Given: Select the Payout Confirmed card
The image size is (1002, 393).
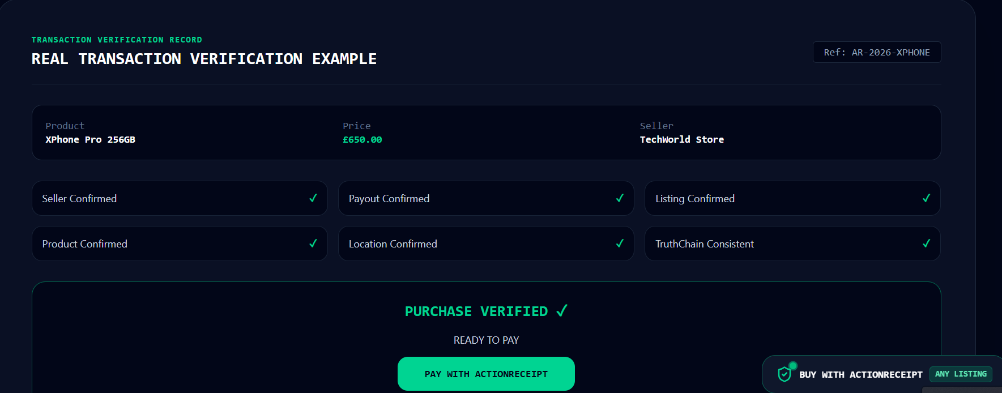Looking at the screenshot, I should 486,198.
